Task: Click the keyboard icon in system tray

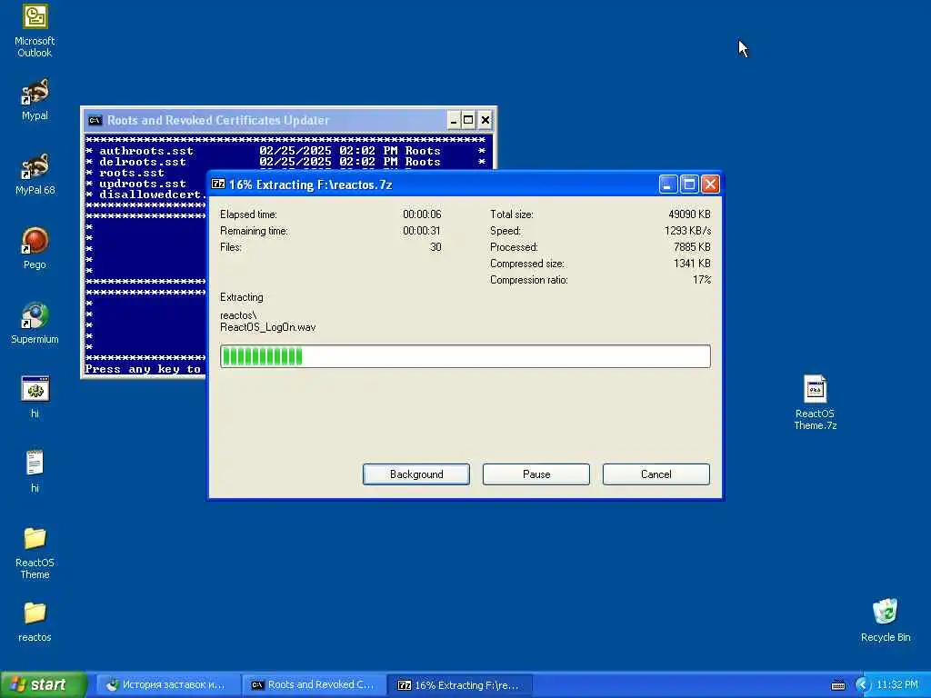Action: tap(837, 685)
